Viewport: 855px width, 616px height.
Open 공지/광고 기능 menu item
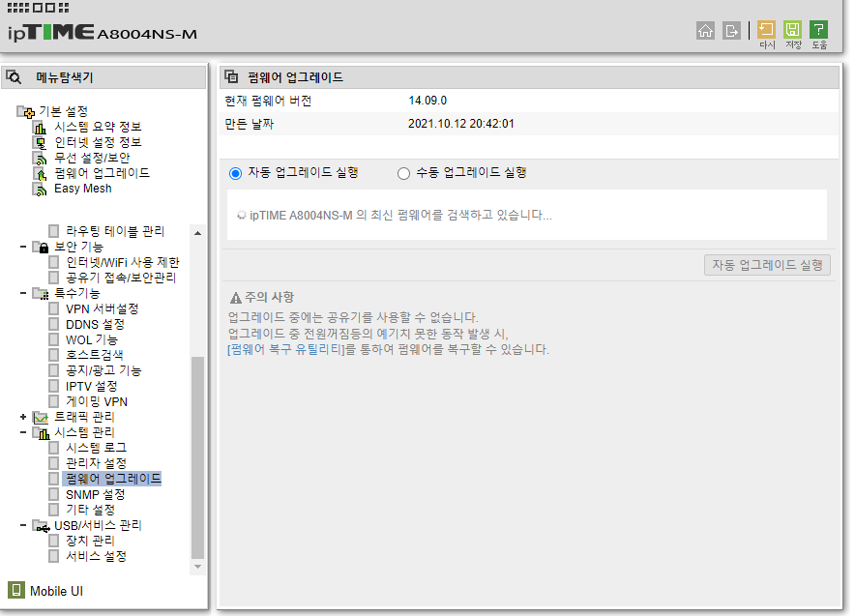[103, 370]
